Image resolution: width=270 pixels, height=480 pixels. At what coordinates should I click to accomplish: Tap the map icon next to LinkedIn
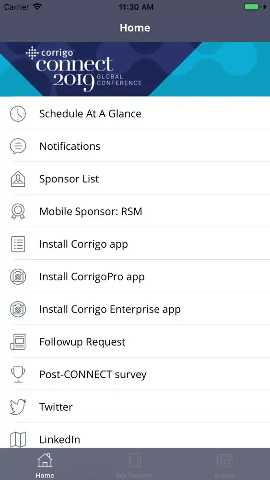click(18, 440)
